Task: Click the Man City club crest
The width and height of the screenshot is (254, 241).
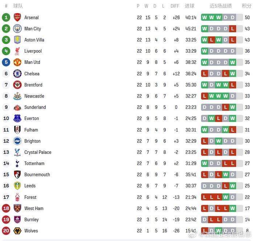Action: coord(17,29)
